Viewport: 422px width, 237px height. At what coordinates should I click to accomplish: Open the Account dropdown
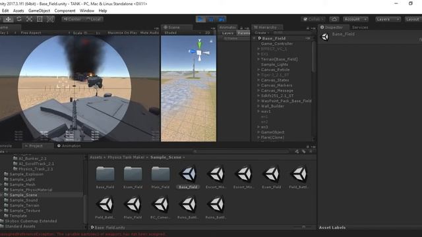[x=355, y=19]
